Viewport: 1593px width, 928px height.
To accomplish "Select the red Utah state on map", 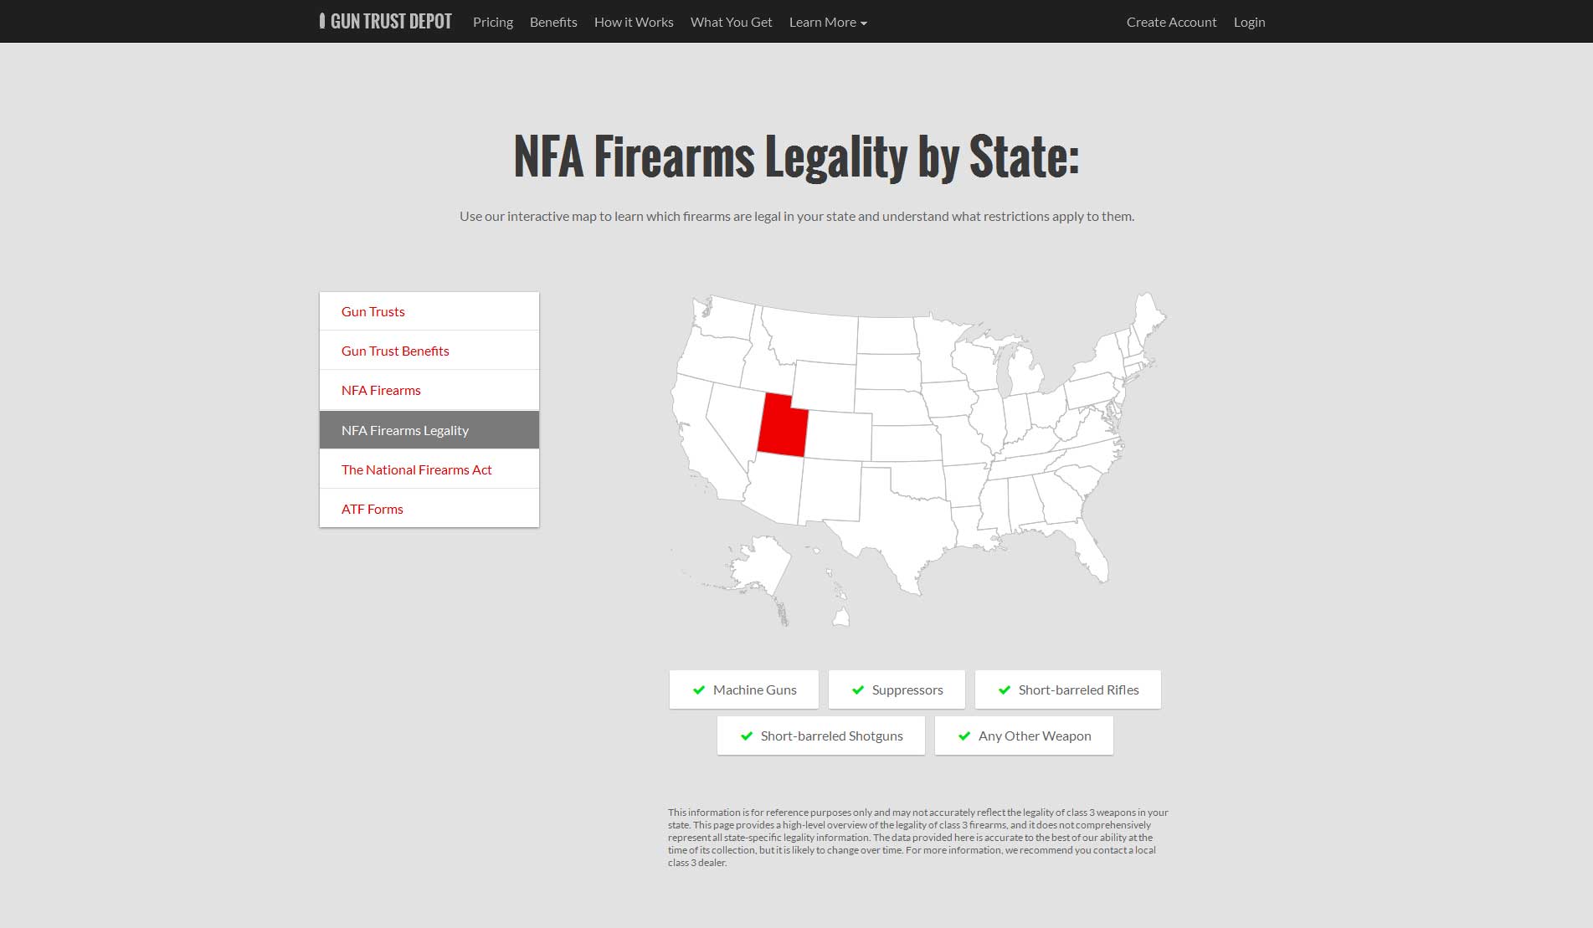I will [x=781, y=427].
